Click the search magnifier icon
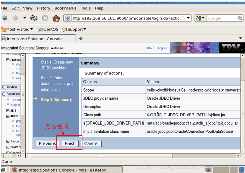 coord(240,18)
